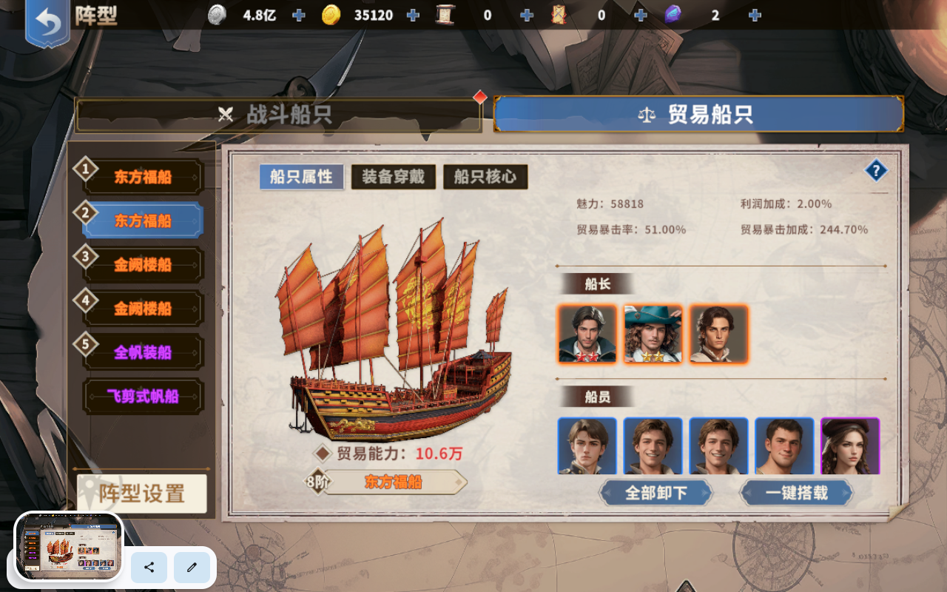
Task: Select the female crew member portrait
Action: [x=850, y=446]
